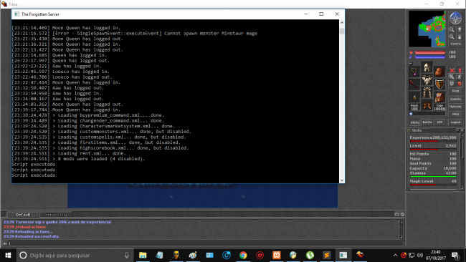
Task: Toggle the Battle window button
Action: [x=427, y=122]
